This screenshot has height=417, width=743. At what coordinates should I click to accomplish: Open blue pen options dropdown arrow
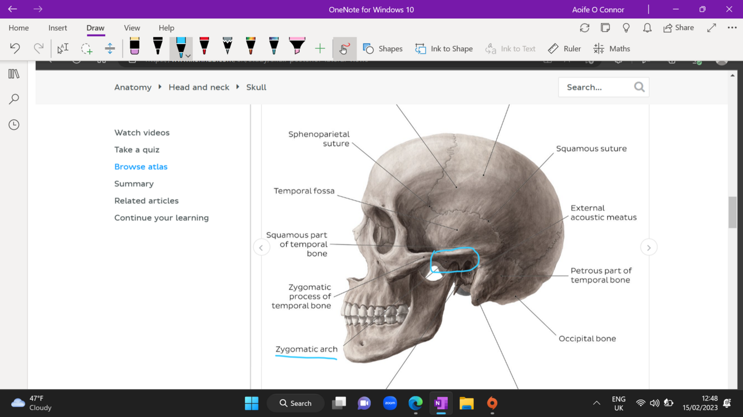[x=188, y=56]
